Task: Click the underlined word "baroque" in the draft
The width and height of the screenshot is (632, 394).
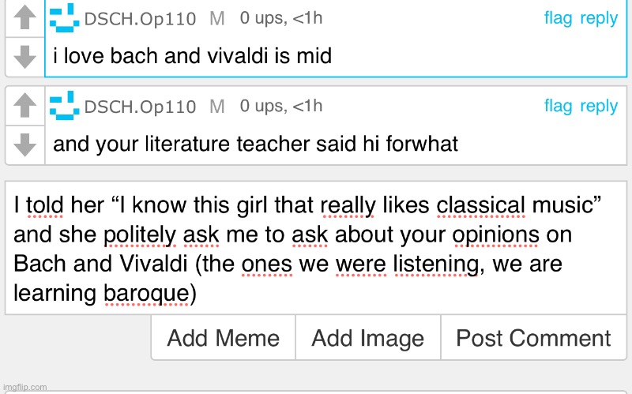Action: coord(146,293)
